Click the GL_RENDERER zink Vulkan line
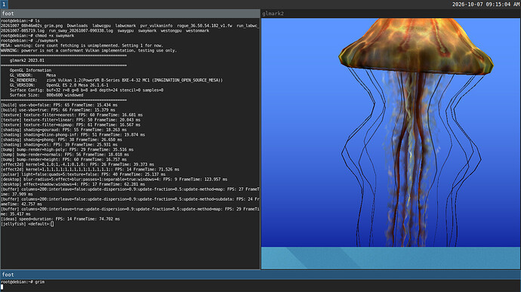The image size is (521, 292). coord(116,81)
